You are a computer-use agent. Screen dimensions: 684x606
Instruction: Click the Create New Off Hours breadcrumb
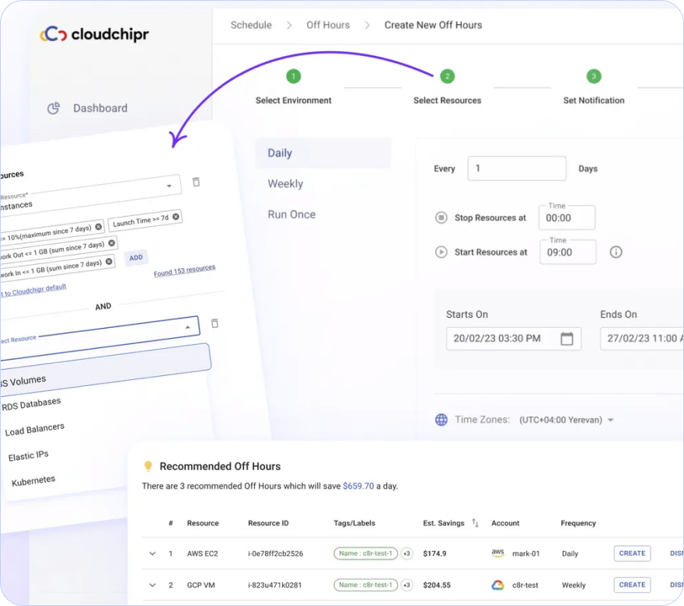pyautogui.click(x=433, y=25)
